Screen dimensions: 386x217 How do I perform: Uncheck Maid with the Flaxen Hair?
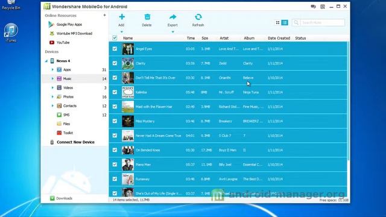[x=115, y=107]
